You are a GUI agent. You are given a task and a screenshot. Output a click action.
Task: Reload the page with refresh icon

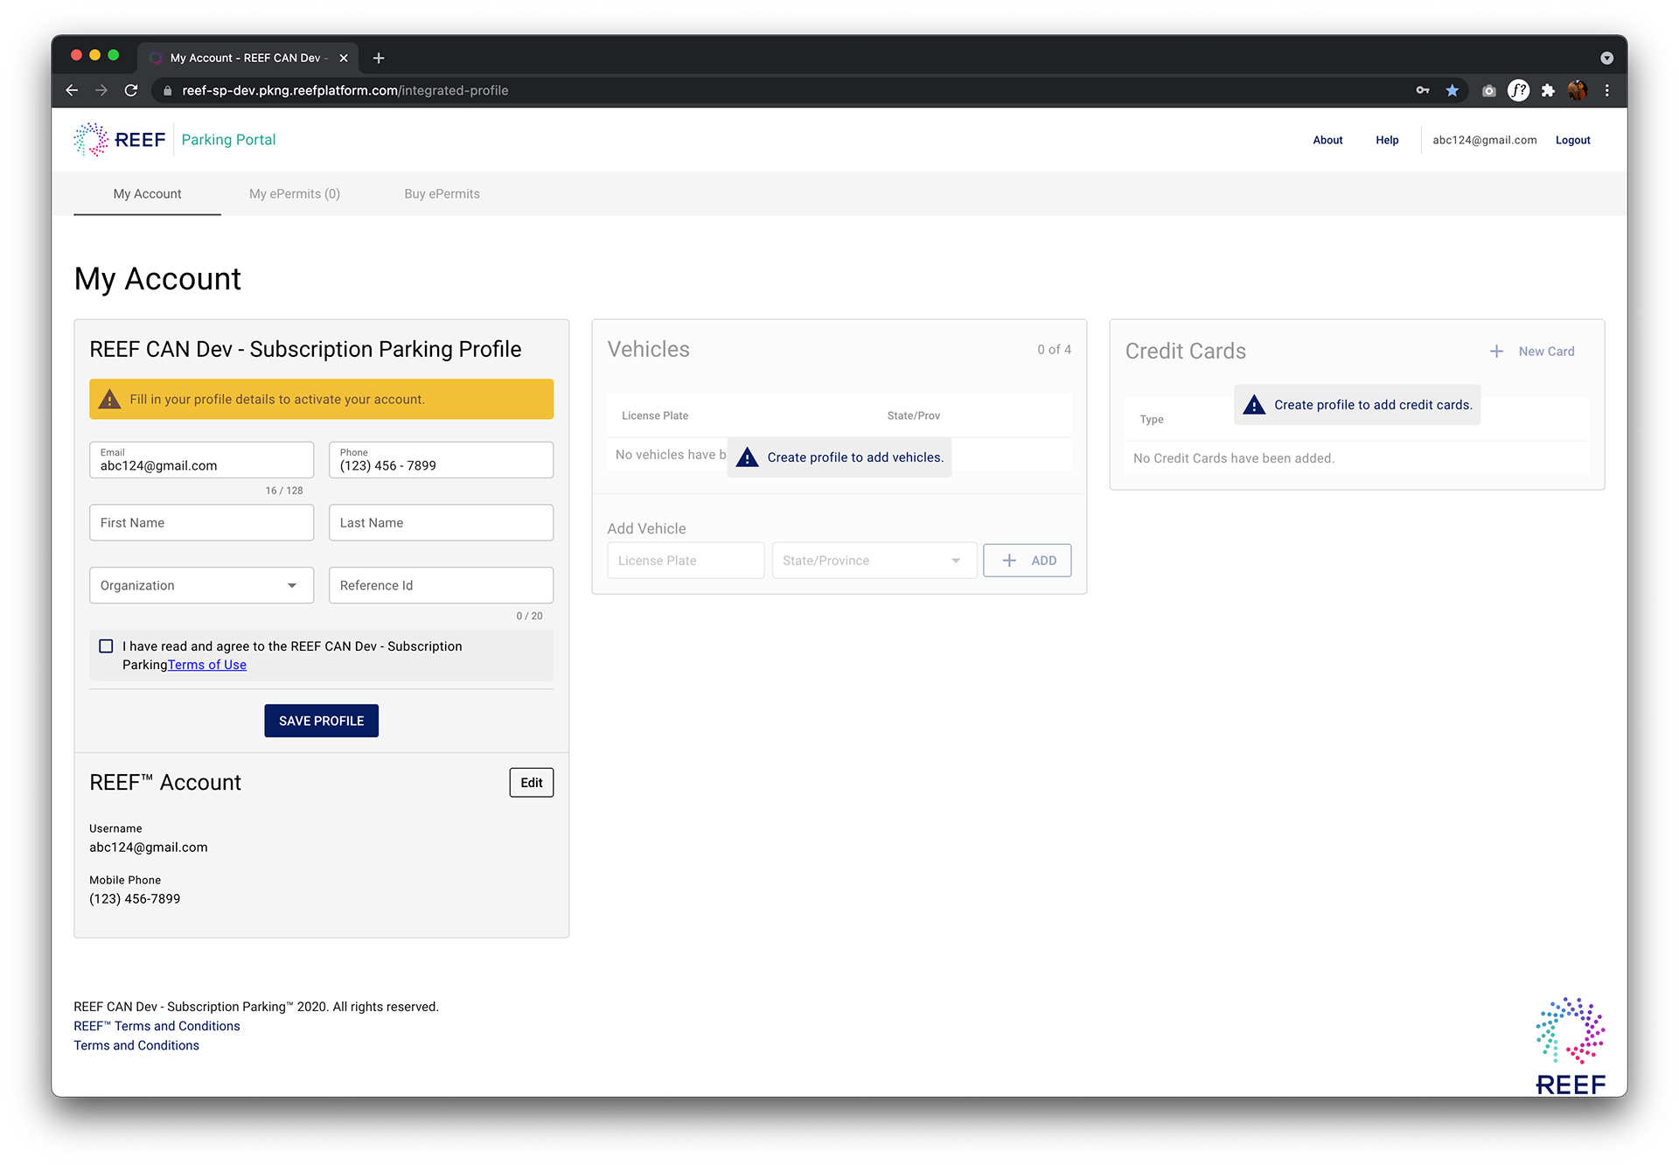coord(131,90)
